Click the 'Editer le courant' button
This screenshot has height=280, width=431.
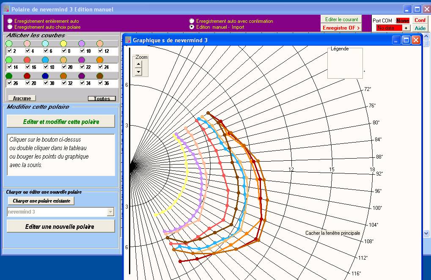(341, 19)
